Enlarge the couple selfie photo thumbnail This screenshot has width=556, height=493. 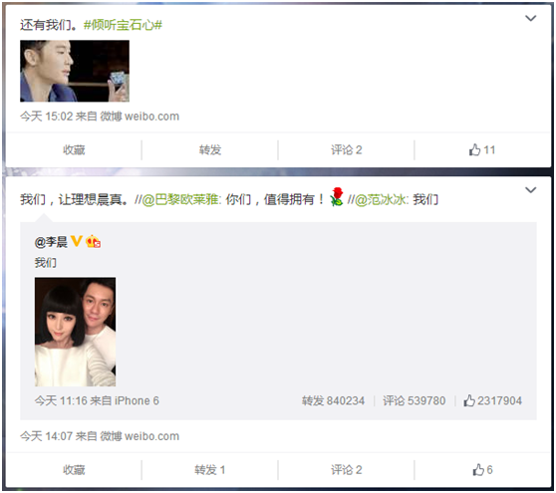[75, 332]
